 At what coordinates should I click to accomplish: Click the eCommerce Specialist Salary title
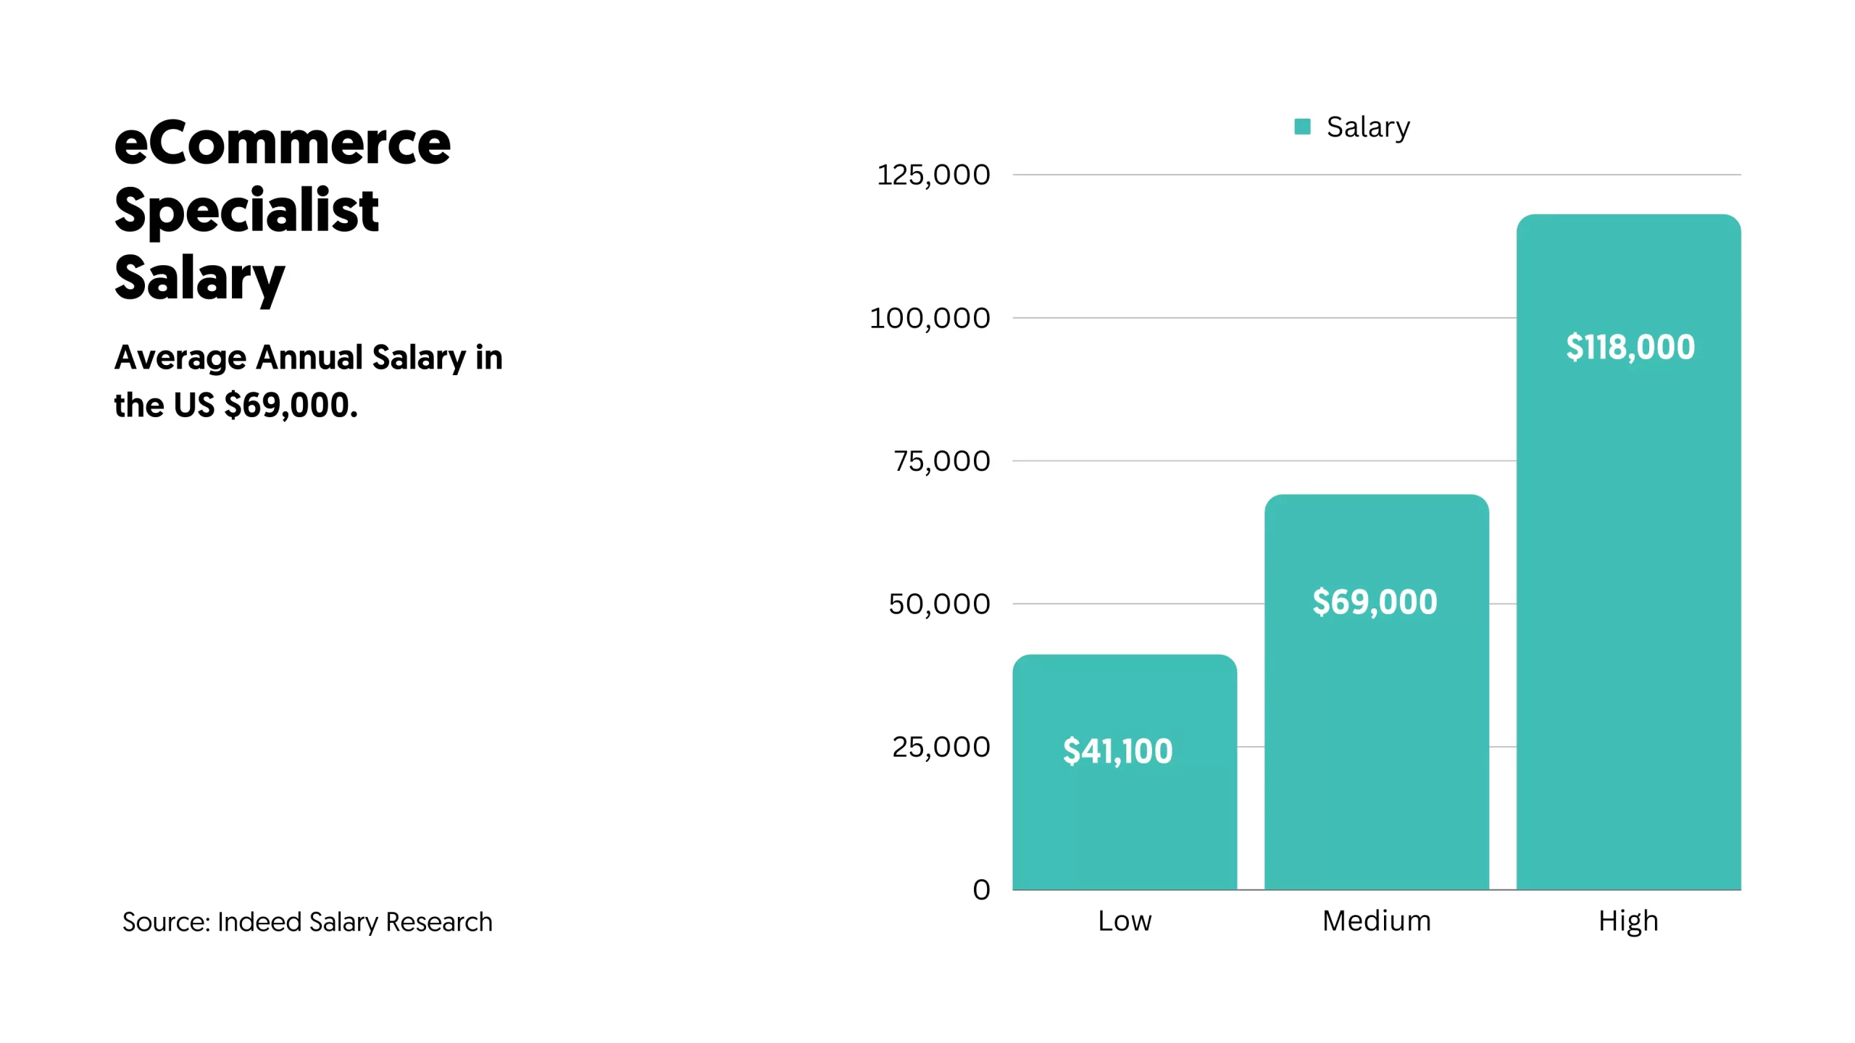[x=283, y=210]
